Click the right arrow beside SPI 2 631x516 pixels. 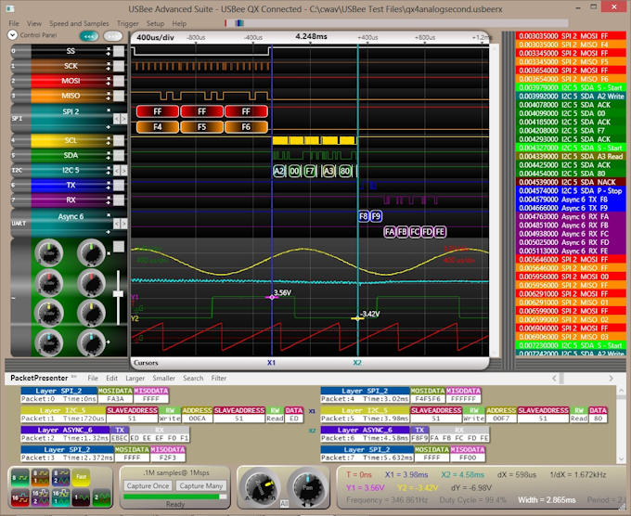tap(124, 119)
